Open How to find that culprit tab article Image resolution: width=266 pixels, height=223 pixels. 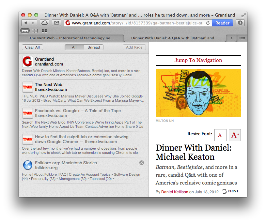tap(82, 139)
